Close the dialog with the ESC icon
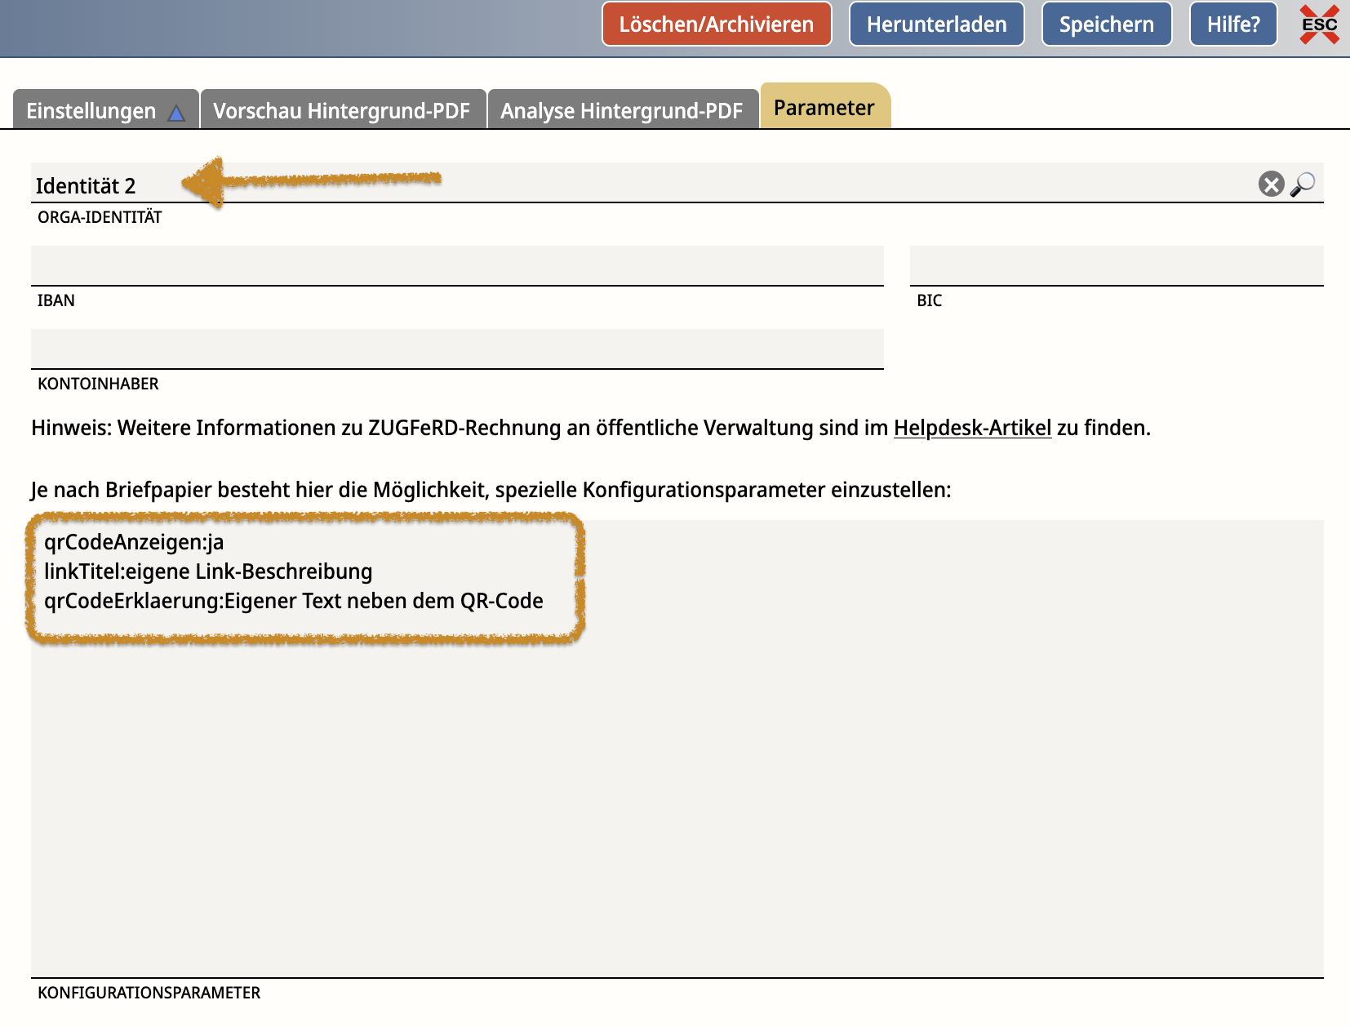 (1319, 24)
